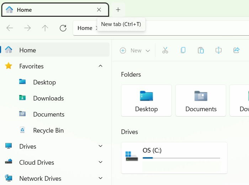Expand the Drives sidebar section
The image size is (249, 185).
pos(100,146)
